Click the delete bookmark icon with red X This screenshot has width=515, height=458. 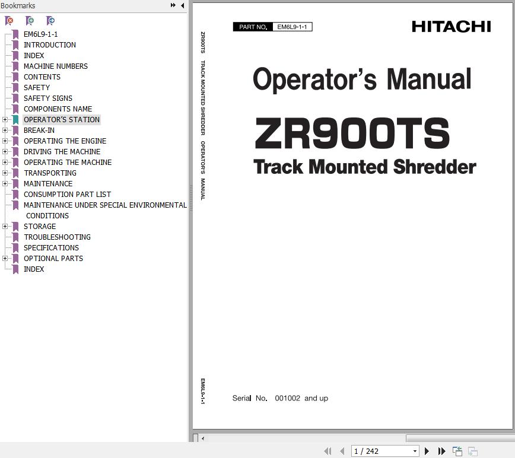(9, 21)
